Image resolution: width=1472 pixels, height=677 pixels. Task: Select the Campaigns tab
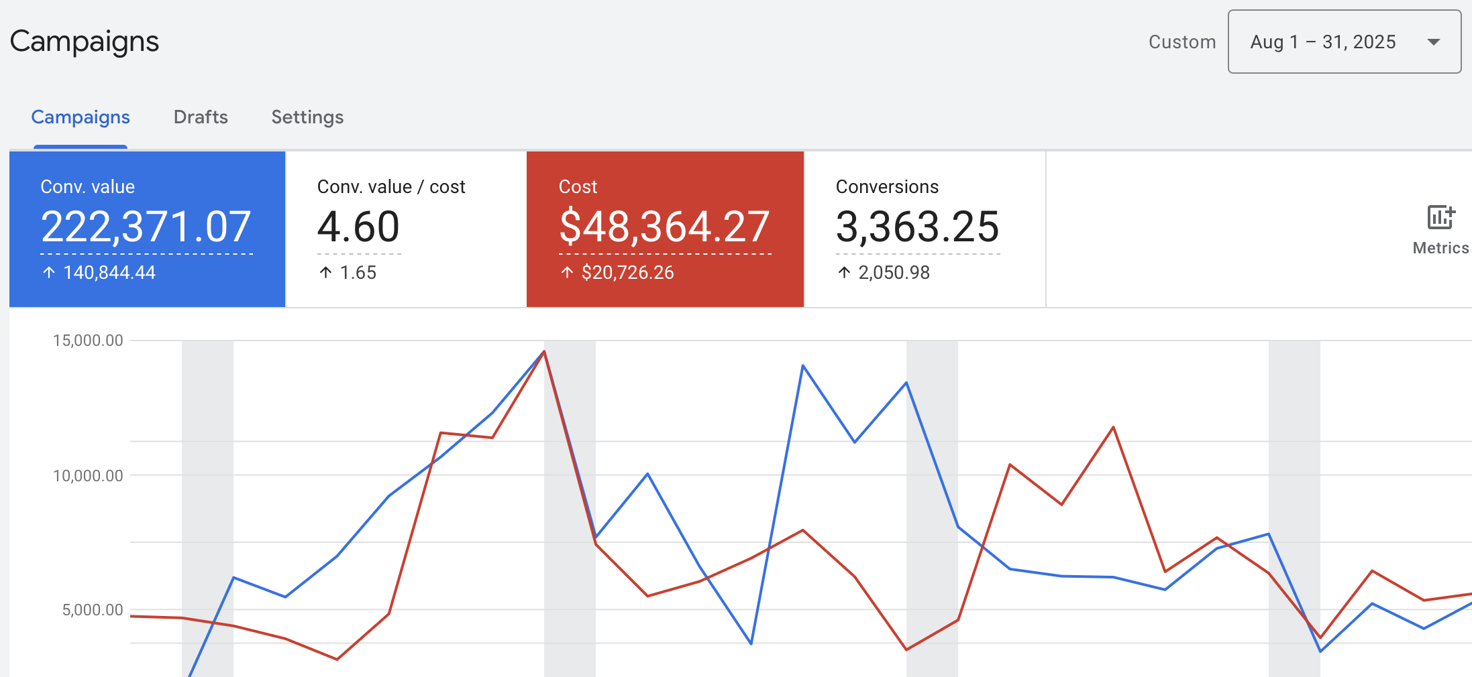(81, 117)
